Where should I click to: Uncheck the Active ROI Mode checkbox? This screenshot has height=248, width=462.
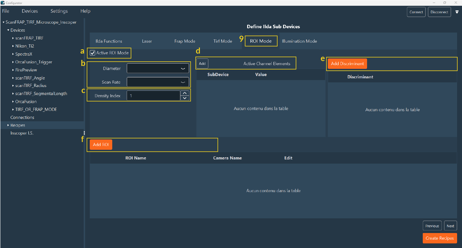pyautogui.click(x=93, y=53)
